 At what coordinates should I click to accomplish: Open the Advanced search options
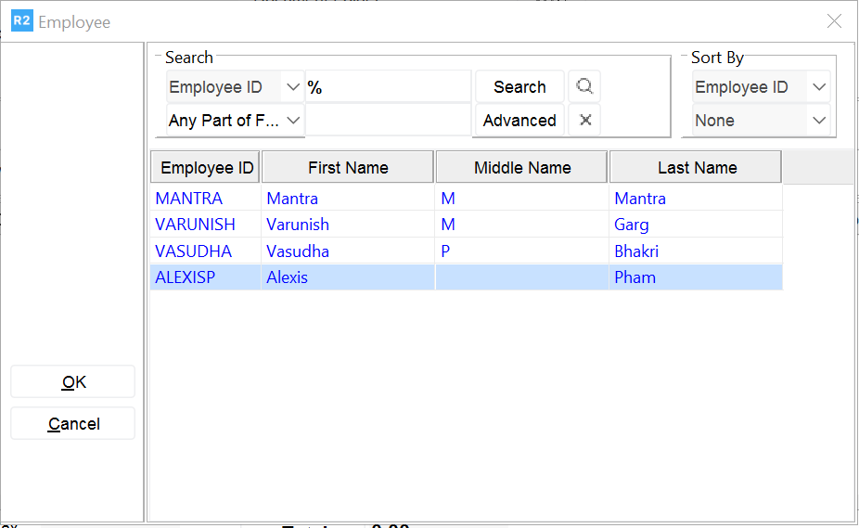(519, 121)
